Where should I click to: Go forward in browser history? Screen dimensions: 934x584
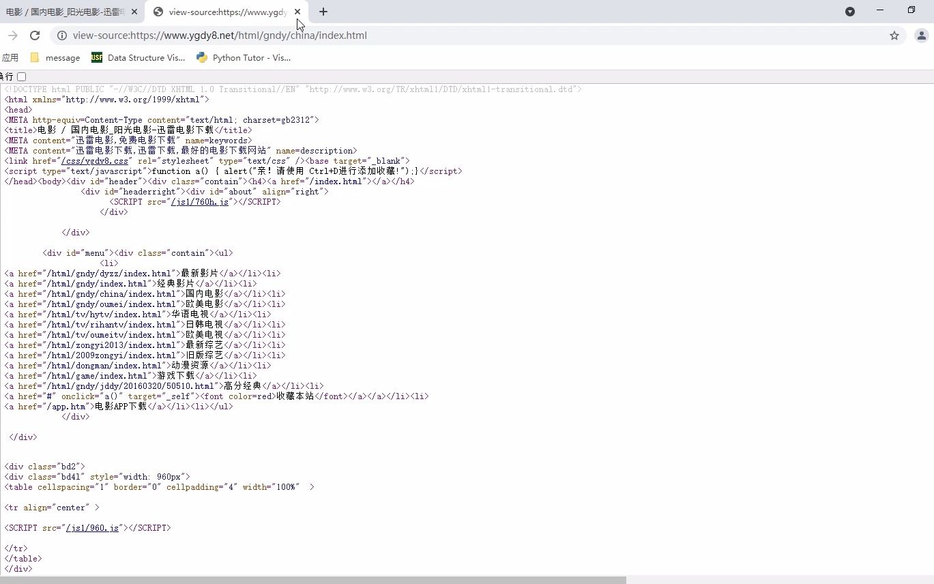[x=12, y=35]
